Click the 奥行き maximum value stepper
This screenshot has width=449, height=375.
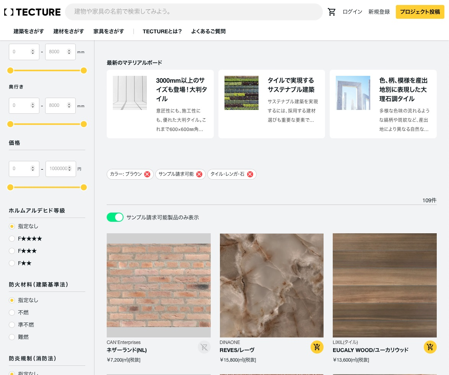69,105
